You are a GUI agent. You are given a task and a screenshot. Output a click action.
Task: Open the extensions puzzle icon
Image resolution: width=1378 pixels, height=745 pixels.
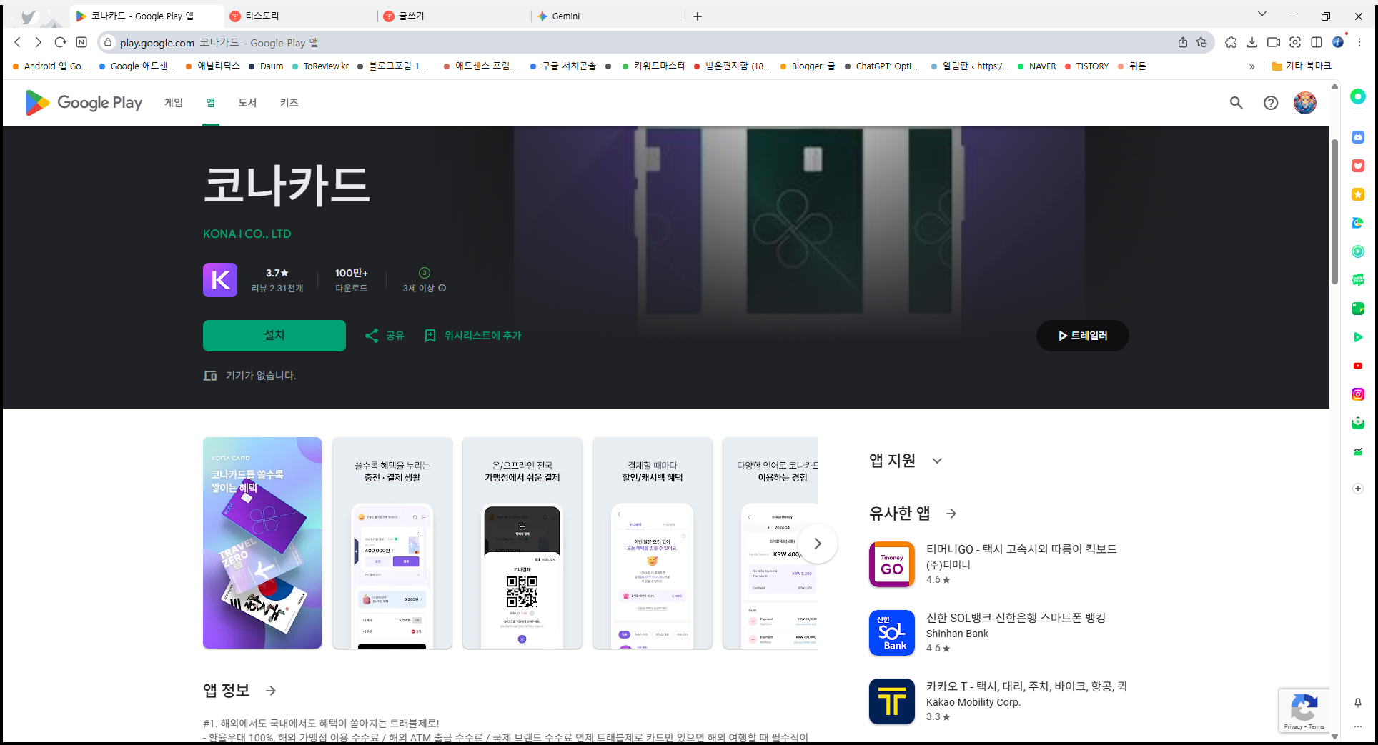(x=1231, y=42)
